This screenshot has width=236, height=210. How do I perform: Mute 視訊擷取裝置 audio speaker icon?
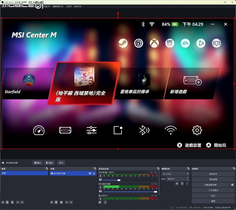pyautogui.click(x=100, y=191)
